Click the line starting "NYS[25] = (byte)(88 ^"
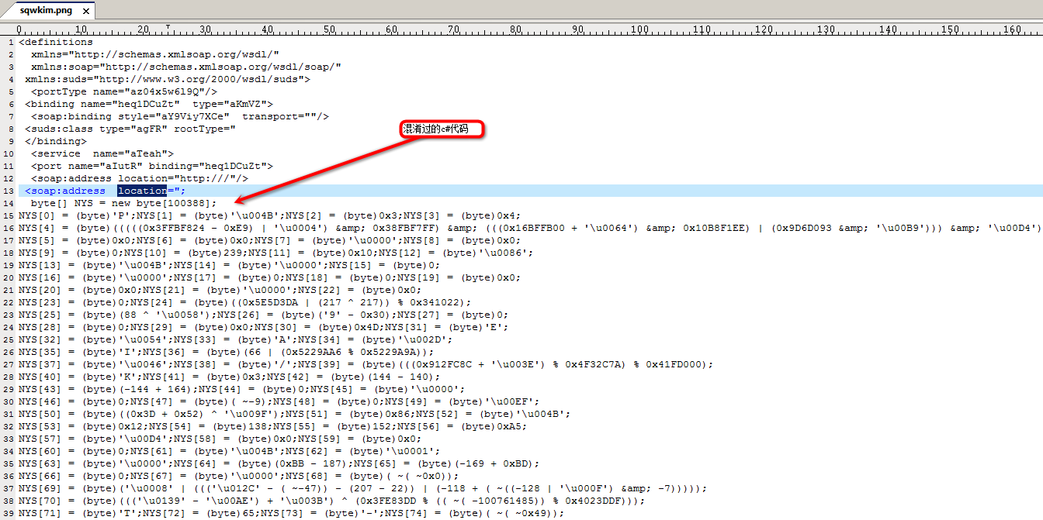This screenshot has width=1043, height=520. 264,315
